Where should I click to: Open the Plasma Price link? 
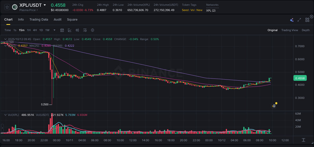[x=28, y=10]
